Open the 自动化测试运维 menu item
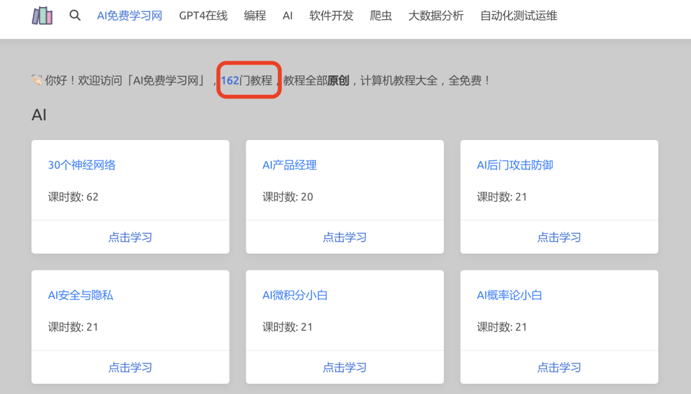The height and width of the screenshot is (394, 691). click(516, 15)
